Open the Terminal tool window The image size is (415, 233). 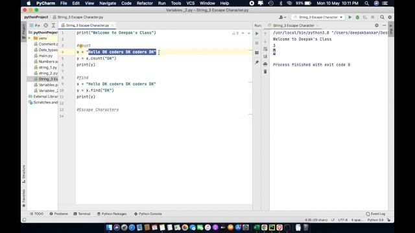[x=82, y=214]
